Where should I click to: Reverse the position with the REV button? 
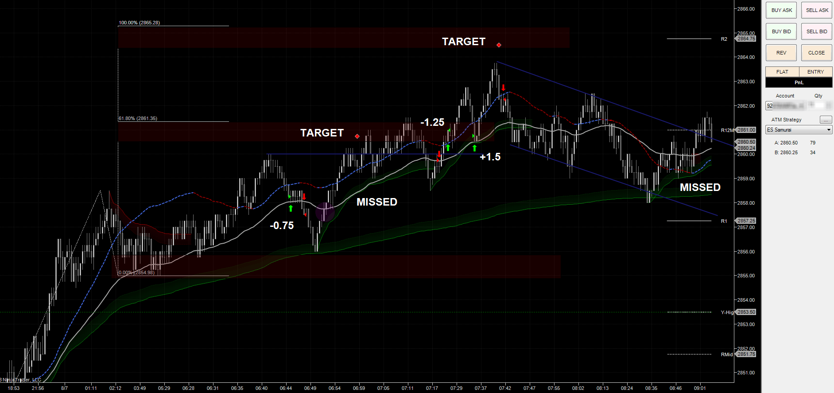[781, 53]
